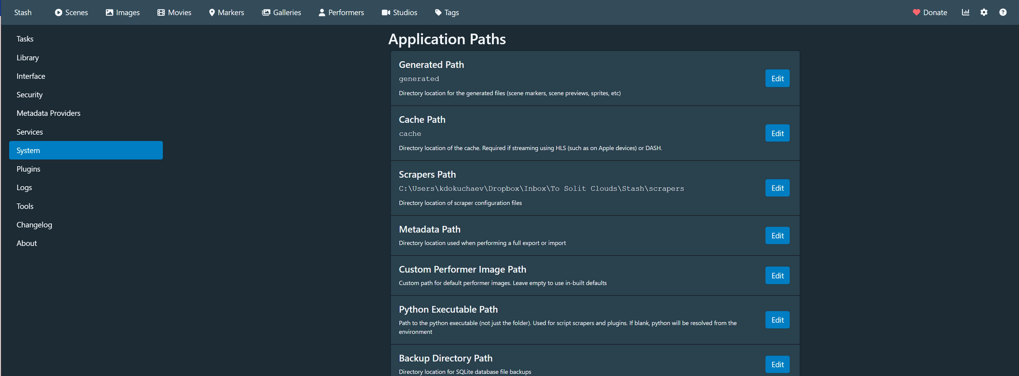Show the Logs settings page
Screen dimensions: 1019x376
coord(24,187)
